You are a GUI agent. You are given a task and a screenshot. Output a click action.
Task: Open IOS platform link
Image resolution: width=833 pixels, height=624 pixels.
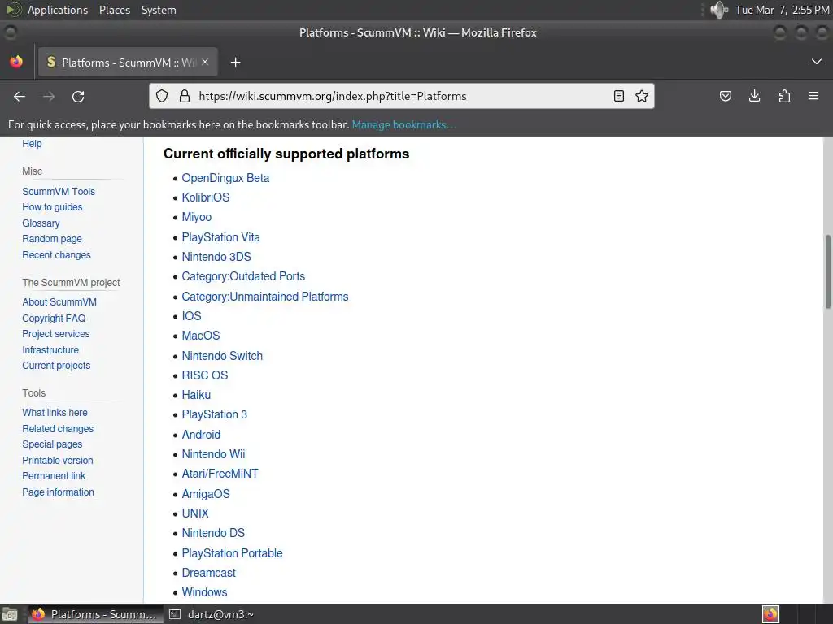pyautogui.click(x=191, y=316)
